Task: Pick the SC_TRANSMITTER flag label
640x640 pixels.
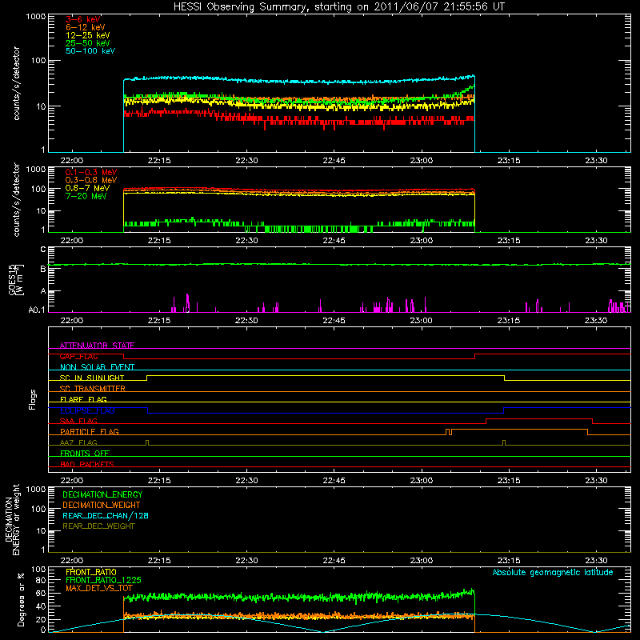Action: [x=92, y=389]
